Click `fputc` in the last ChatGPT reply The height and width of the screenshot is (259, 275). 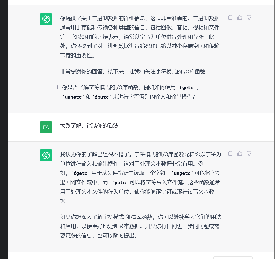tap(119, 183)
